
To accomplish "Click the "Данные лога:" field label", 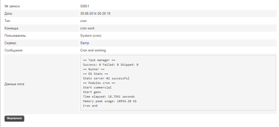I will click(15, 84).
